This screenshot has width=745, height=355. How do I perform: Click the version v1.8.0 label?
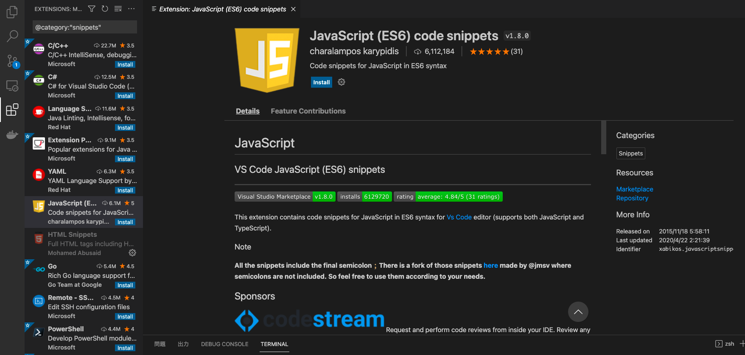(517, 36)
